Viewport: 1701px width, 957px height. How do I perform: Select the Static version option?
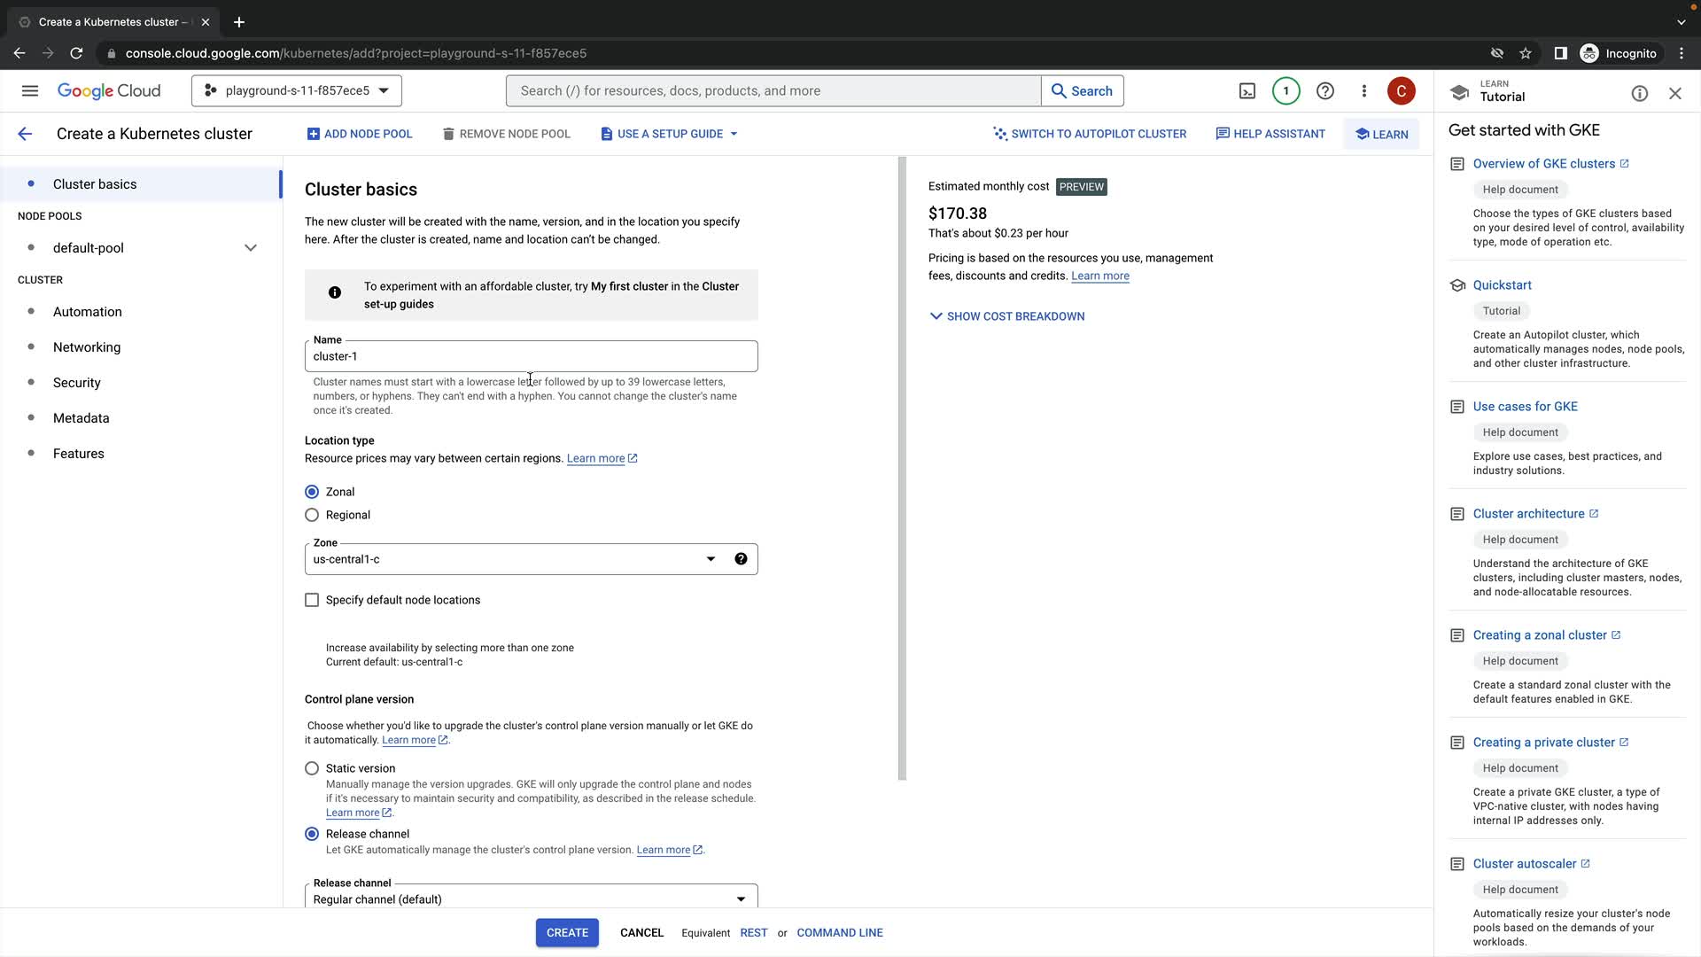click(x=312, y=768)
